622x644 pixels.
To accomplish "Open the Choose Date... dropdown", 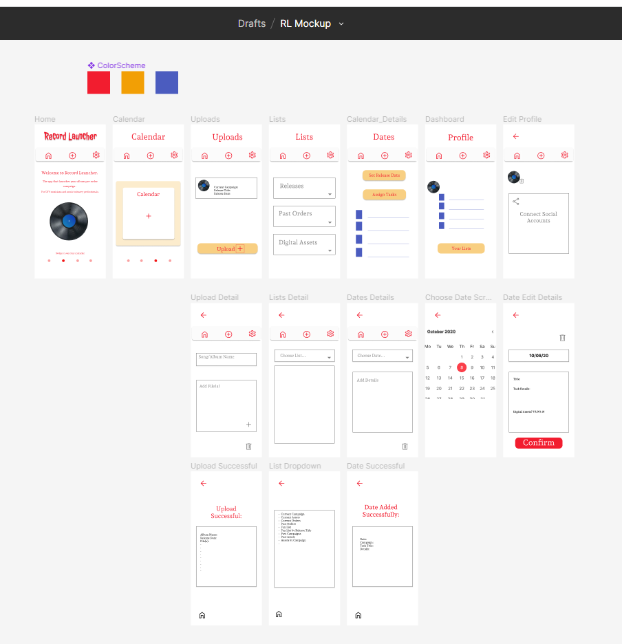I will coord(383,356).
